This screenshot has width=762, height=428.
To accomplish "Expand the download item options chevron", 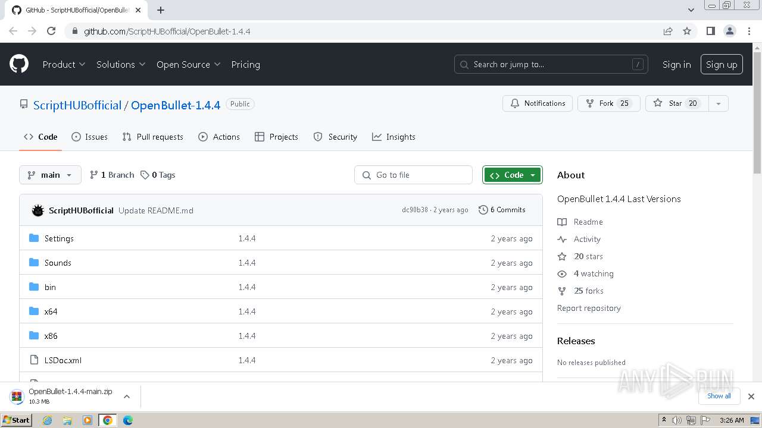I will point(126,396).
